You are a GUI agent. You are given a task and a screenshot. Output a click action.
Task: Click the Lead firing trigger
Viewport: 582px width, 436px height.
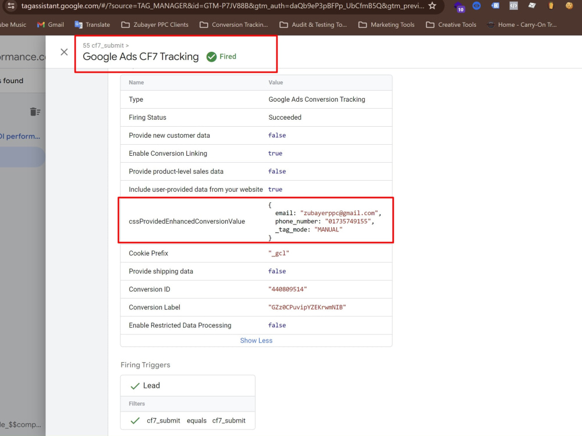pos(151,385)
